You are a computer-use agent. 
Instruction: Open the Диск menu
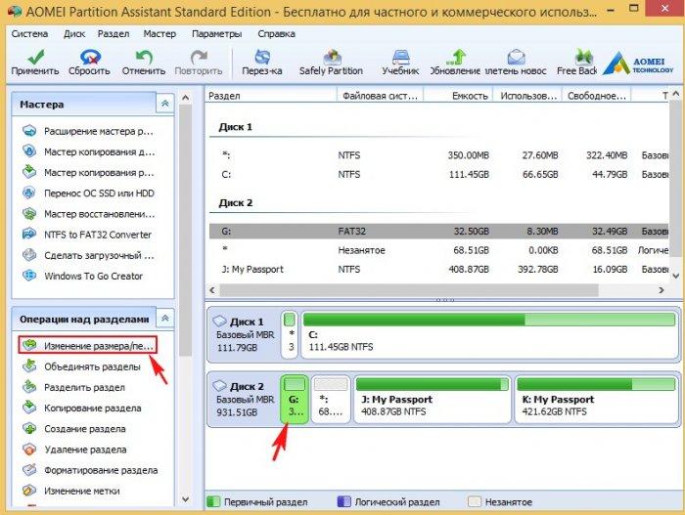coord(74,33)
